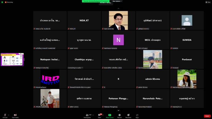212x119 pixels.
Task: Click the green Share Screen icon
Action: click(x=109, y=115)
